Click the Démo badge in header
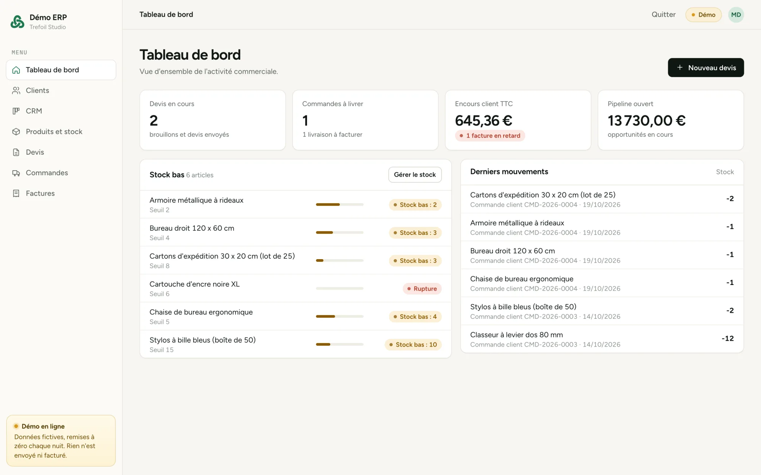Image resolution: width=761 pixels, height=475 pixels. coord(704,15)
